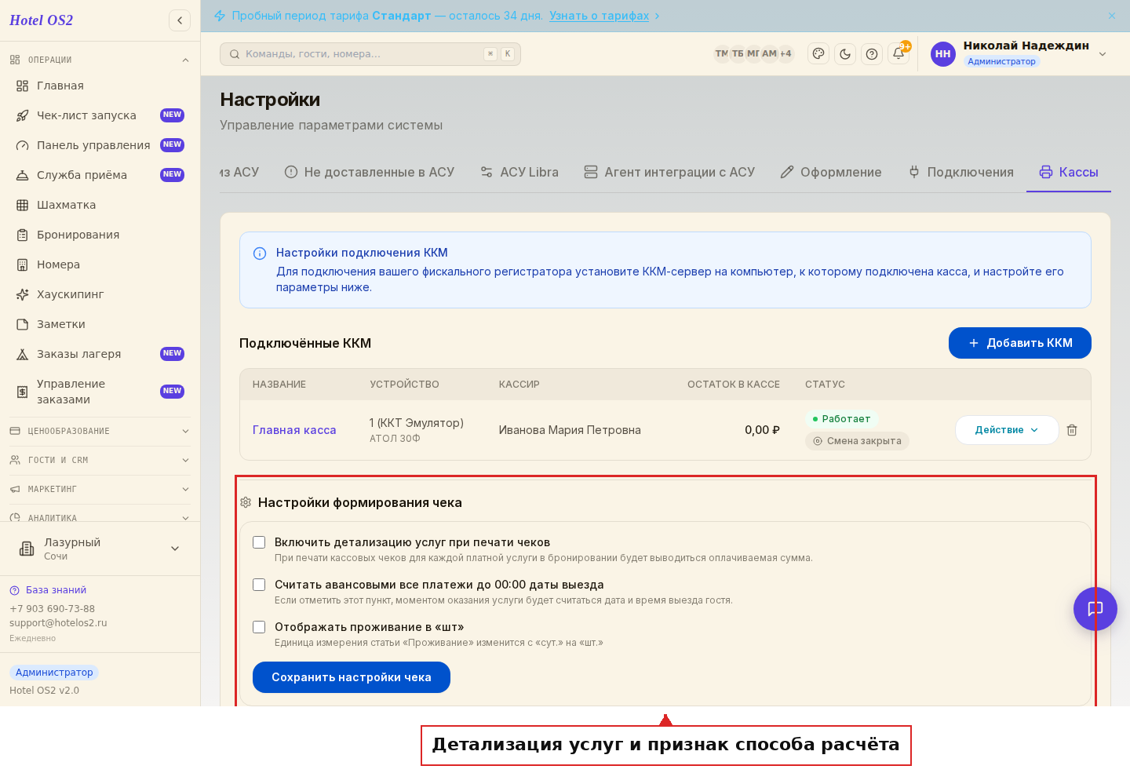Click Сохранить настройки чека button

coord(352,677)
